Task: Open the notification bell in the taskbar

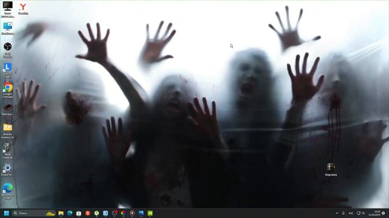Action: [384, 213]
